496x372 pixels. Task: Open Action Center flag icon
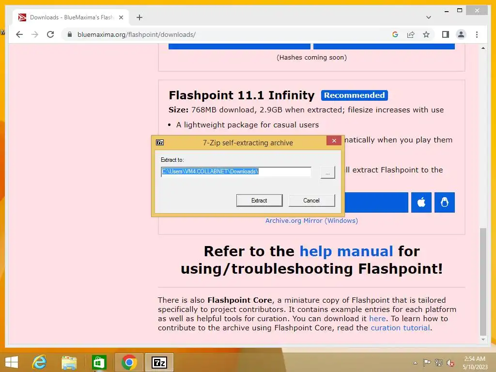(427, 362)
